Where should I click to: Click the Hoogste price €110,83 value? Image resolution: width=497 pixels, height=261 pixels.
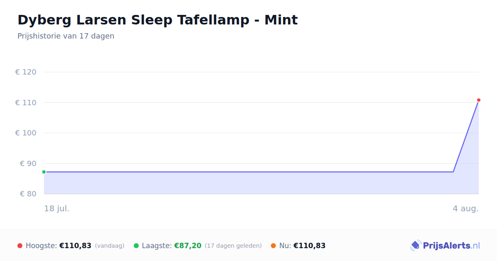coord(75,246)
